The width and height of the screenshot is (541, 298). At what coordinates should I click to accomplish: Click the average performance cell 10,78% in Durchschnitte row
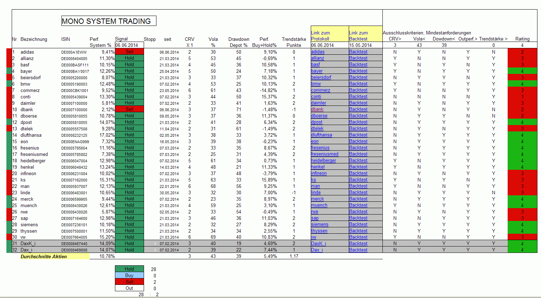[107, 256]
